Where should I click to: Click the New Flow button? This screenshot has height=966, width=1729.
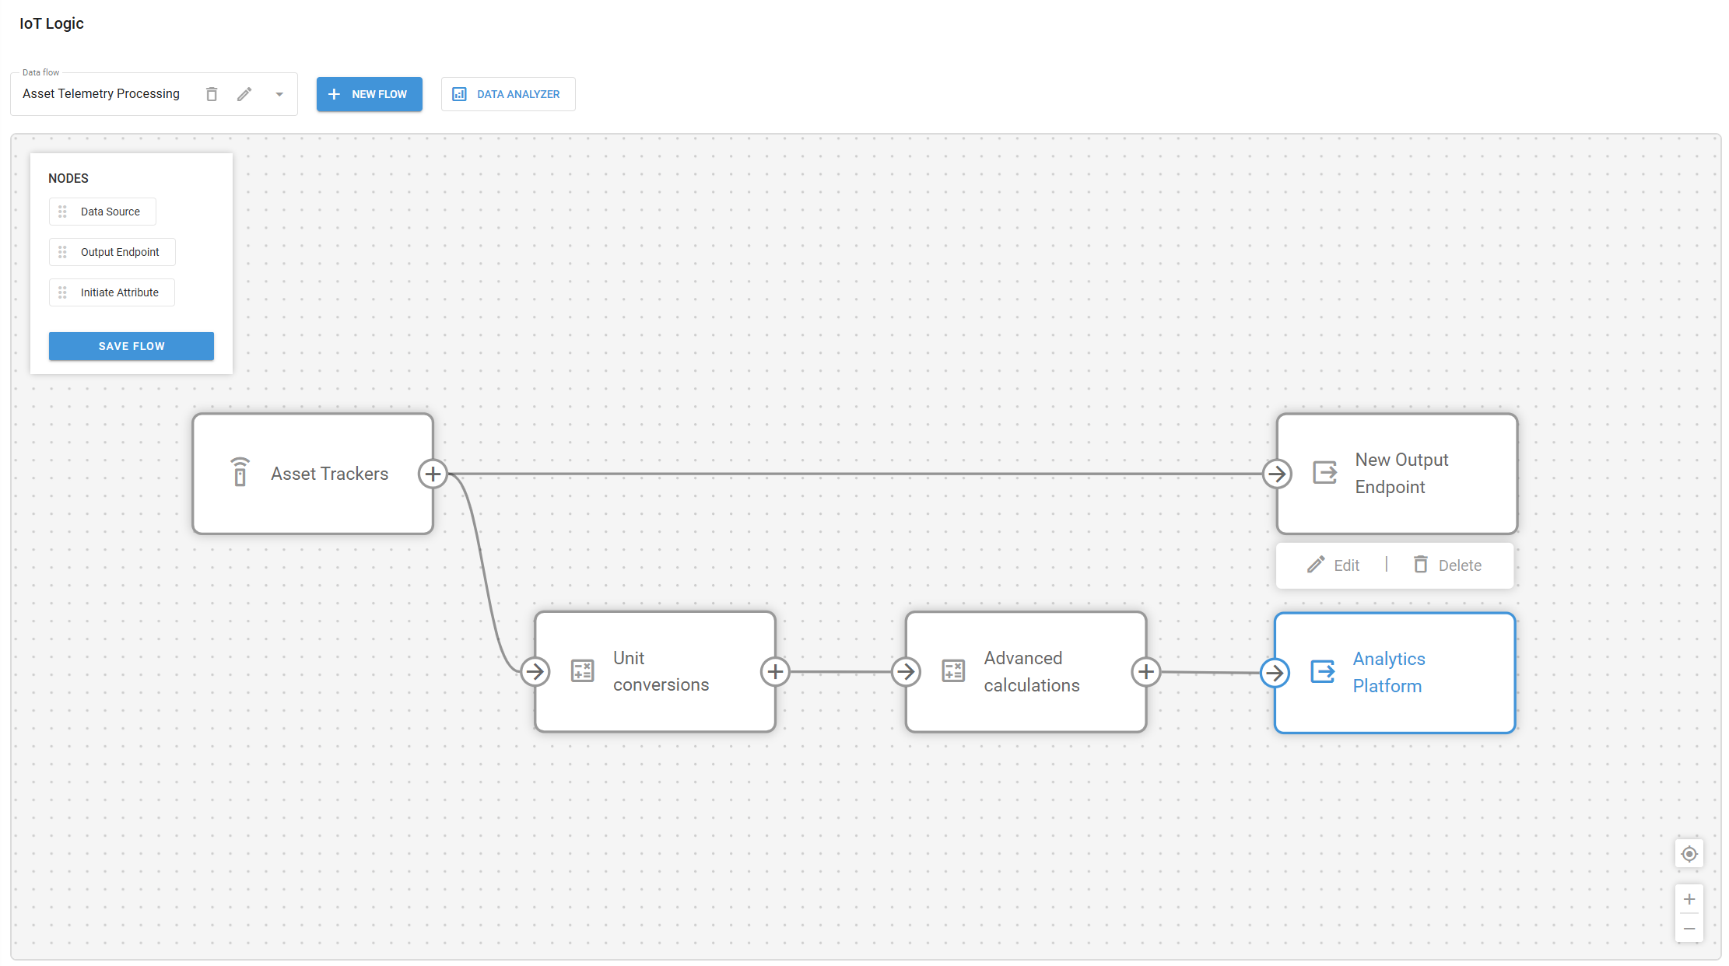(x=369, y=93)
